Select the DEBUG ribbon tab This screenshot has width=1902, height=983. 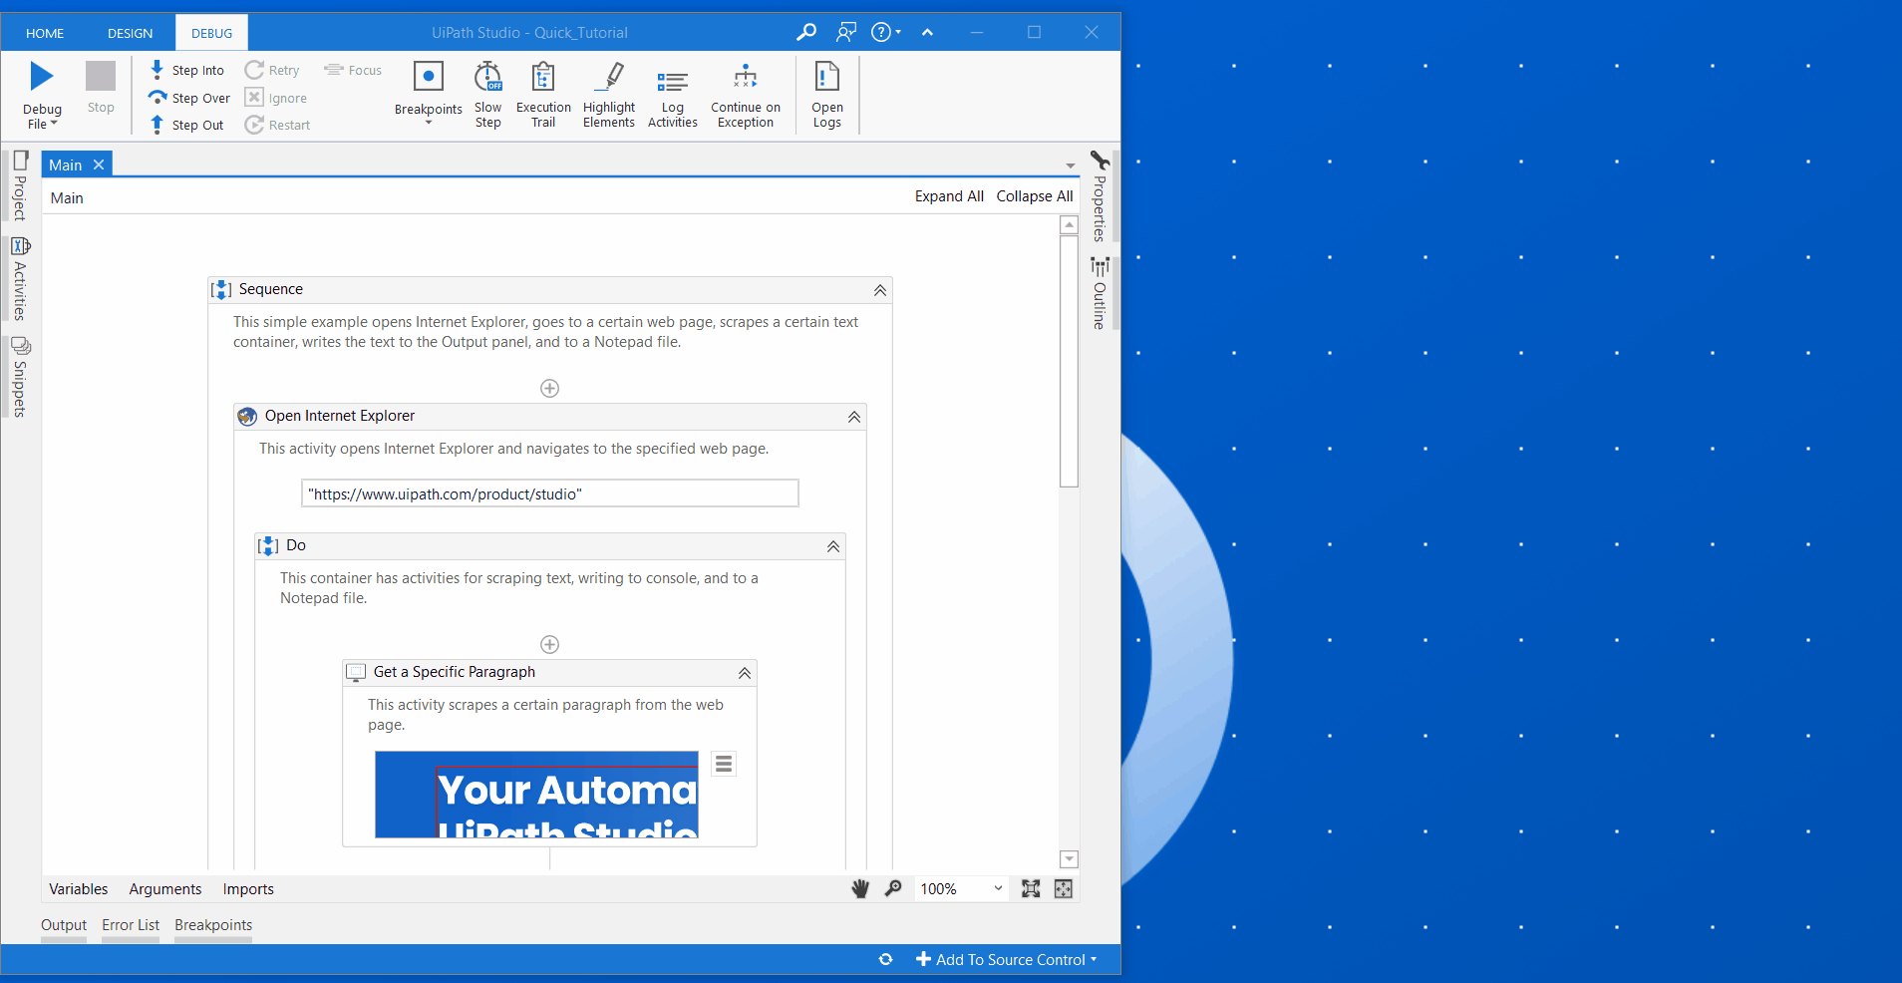point(212,33)
